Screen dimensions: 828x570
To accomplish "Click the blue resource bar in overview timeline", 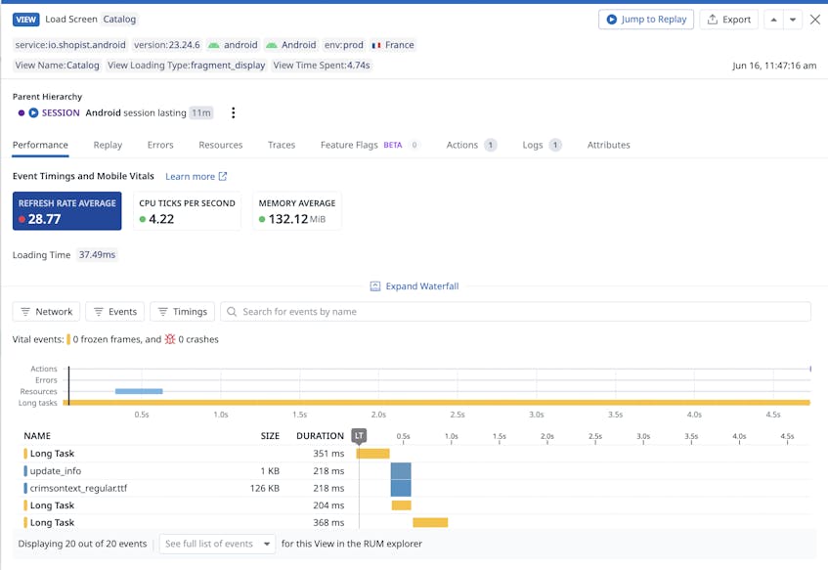I will (139, 391).
